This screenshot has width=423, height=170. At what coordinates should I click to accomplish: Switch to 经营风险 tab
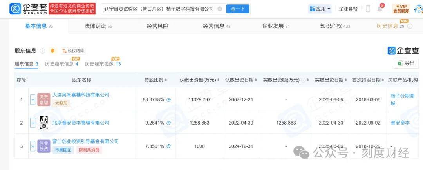click(157, 26)
